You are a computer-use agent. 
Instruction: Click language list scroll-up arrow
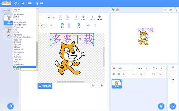tap(37, 8)
